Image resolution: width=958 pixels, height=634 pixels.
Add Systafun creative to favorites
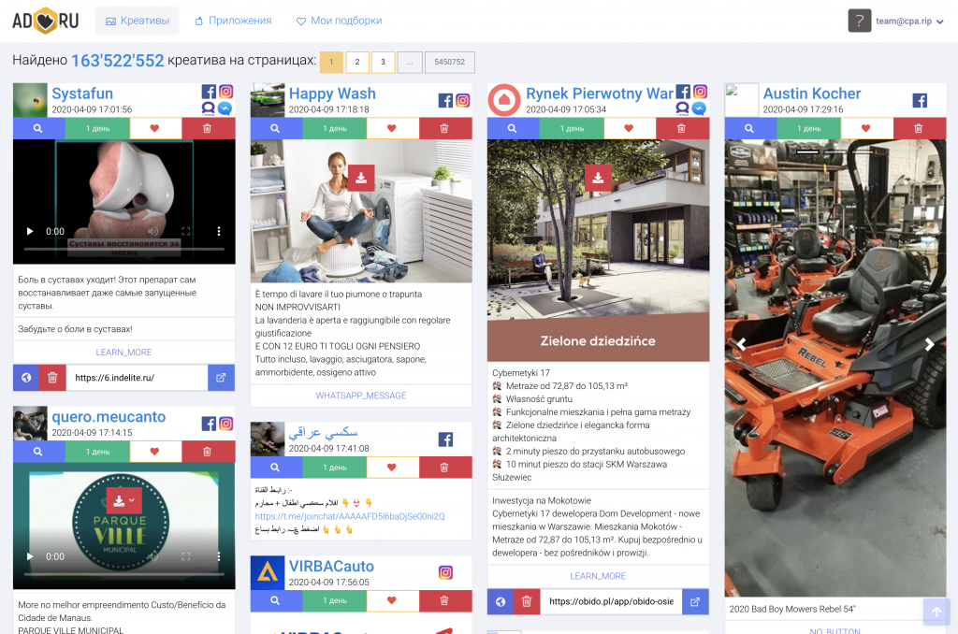(x=155, y=128)
